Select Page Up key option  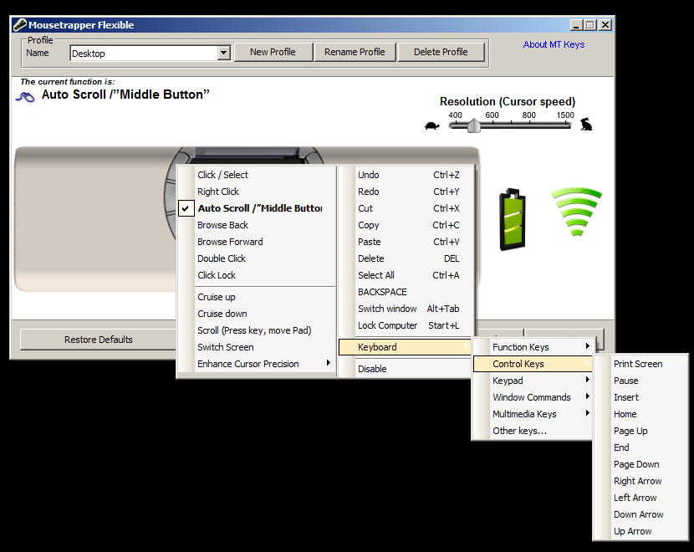[640, 431]
